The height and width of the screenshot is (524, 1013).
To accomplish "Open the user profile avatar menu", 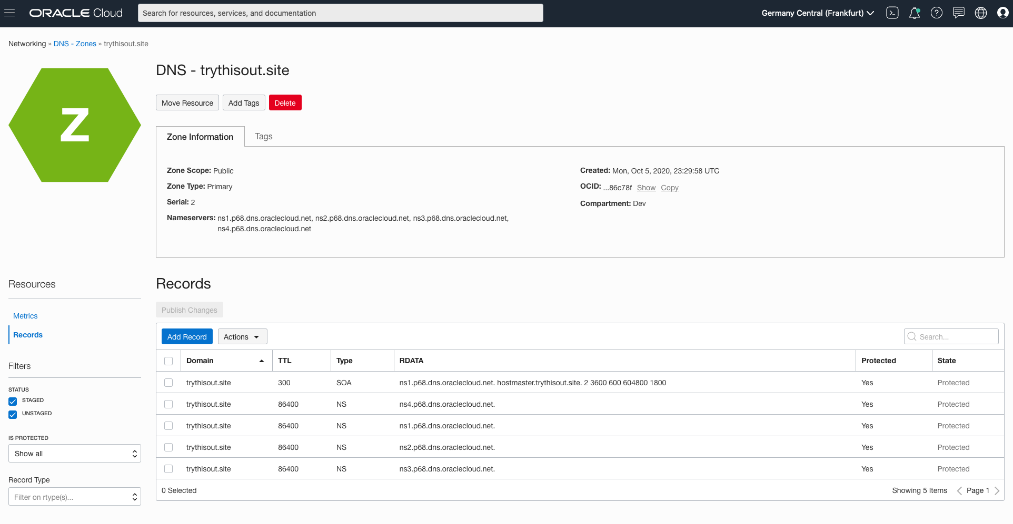I will coord(1002,13).
